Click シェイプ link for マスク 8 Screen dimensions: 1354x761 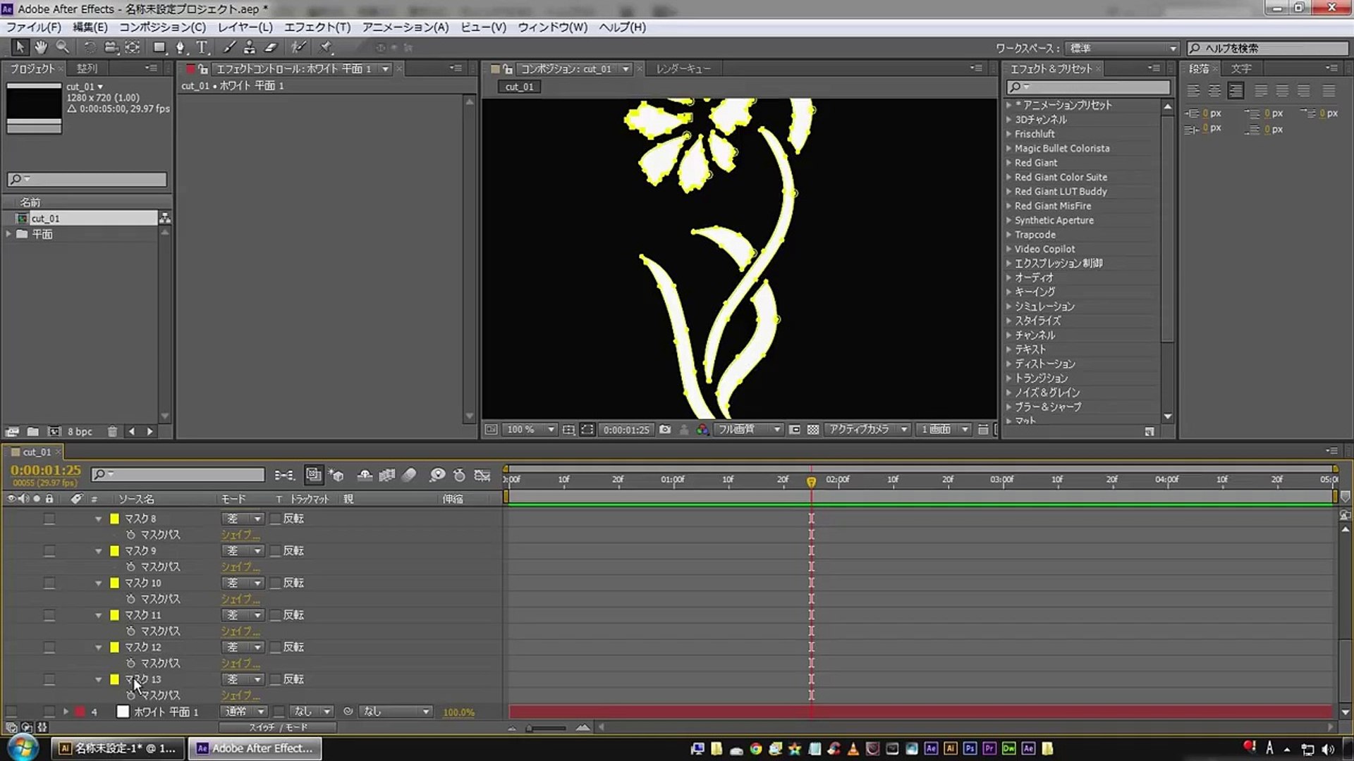pos(240,535)
